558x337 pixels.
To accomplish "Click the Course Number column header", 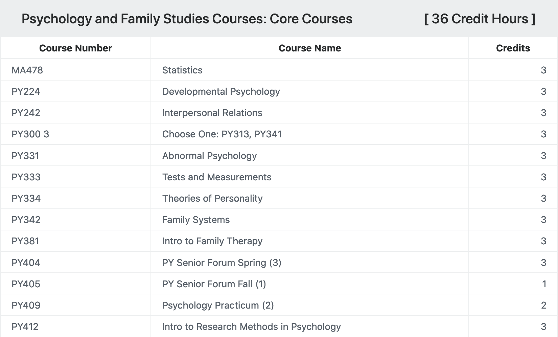I will (75, 48).
